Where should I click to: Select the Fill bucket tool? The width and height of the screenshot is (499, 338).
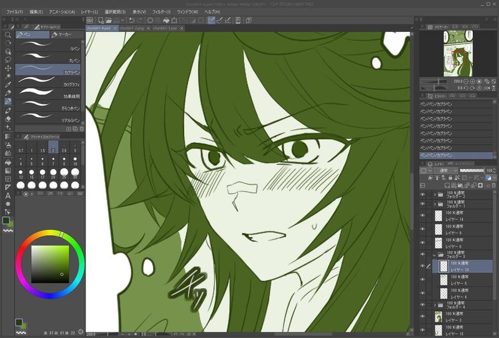[x=8, y=162]
